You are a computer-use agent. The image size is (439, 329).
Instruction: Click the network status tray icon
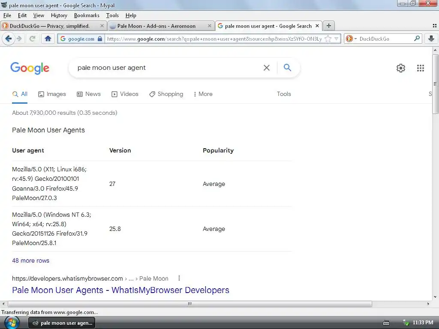406,323
